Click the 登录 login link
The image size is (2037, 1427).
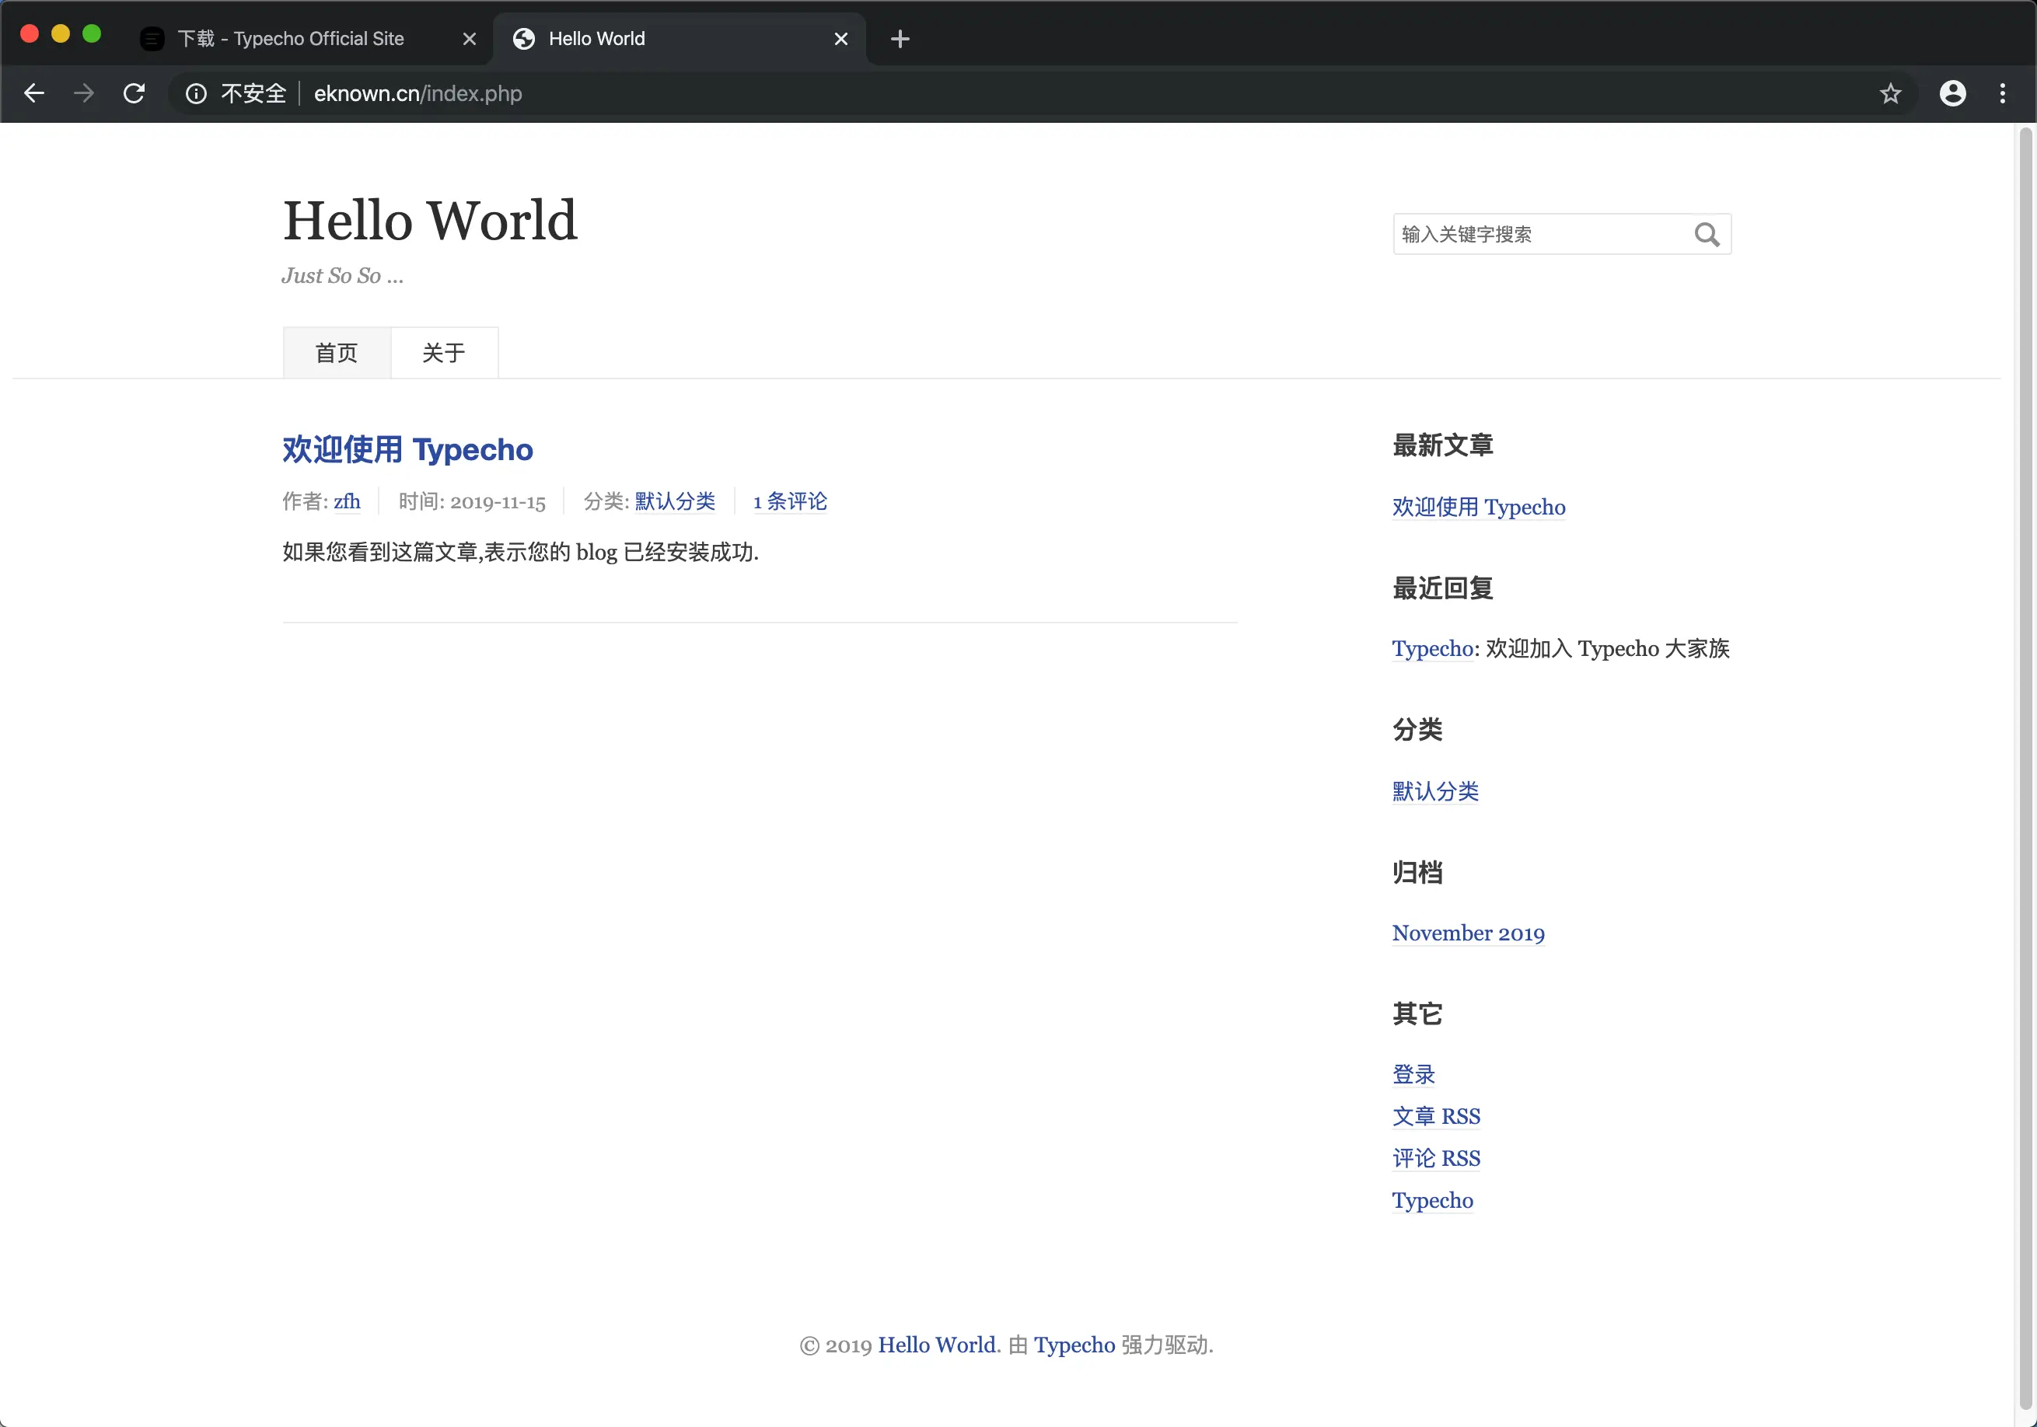coord(1413,1074)
